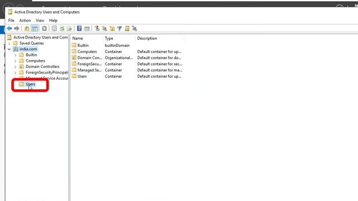Expand the Computers tree node

tap(15, 61)
